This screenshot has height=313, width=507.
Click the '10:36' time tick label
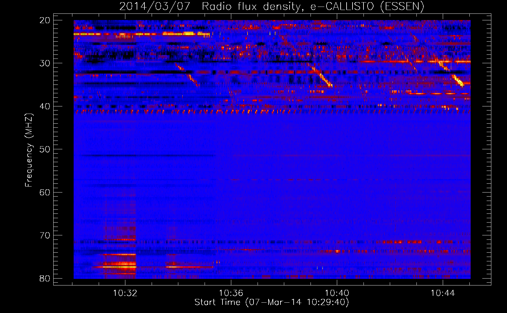click(x=231, y=293)
